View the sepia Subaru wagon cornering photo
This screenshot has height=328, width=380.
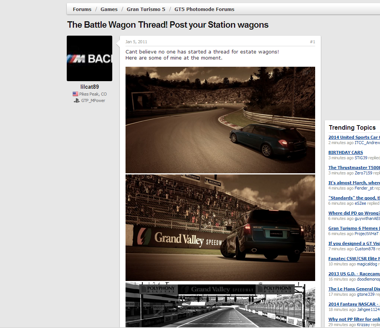(220, 120)
